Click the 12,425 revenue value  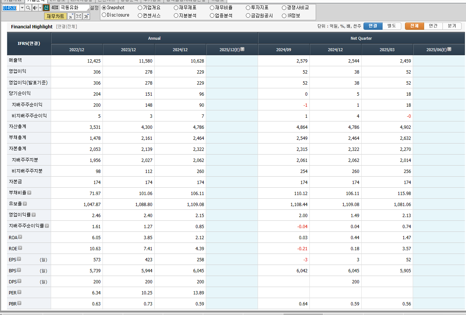pos(94,61)
